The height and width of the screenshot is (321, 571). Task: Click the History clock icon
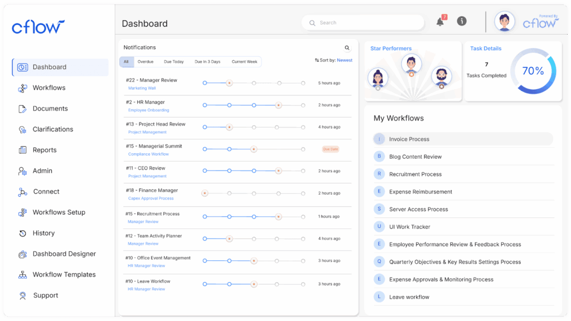pyautogui.click(x=22, y=234)
